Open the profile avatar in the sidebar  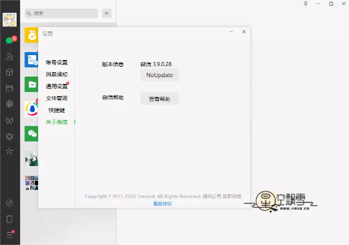tap(10, 20)
